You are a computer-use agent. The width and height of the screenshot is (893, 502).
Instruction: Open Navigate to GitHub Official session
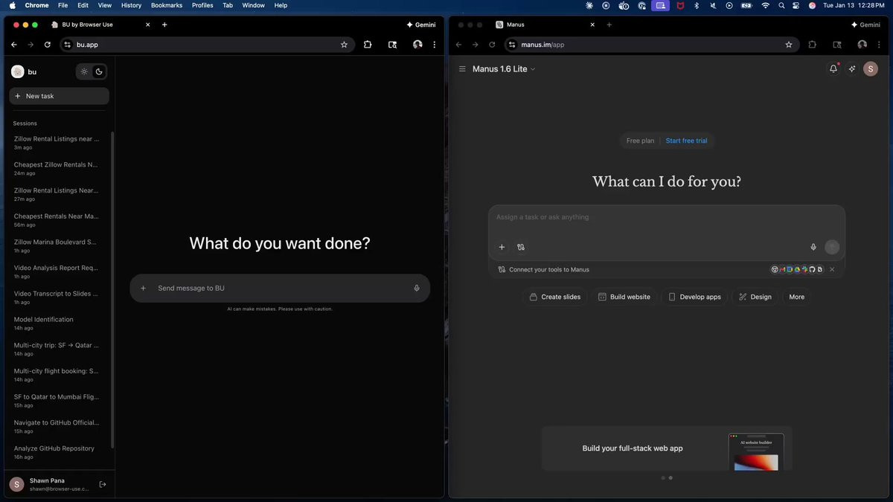[x=58, y=426]
